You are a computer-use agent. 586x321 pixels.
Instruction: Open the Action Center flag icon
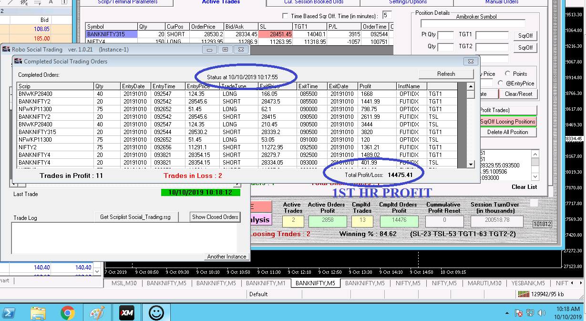tap(520, 313)
